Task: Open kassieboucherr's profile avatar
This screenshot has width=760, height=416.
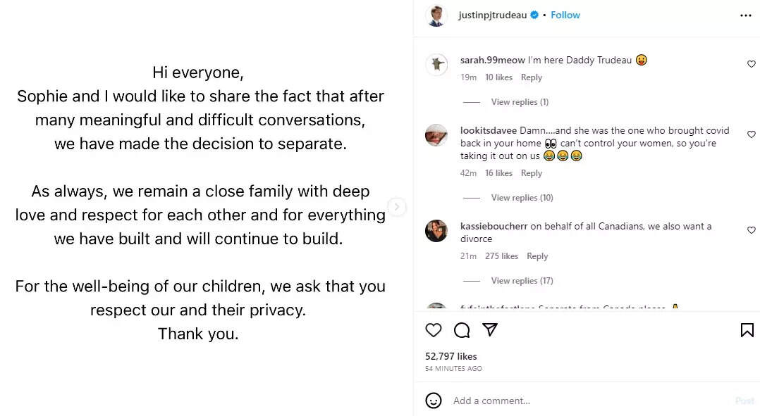Action: pyautogui.click(x=436, y=231)
